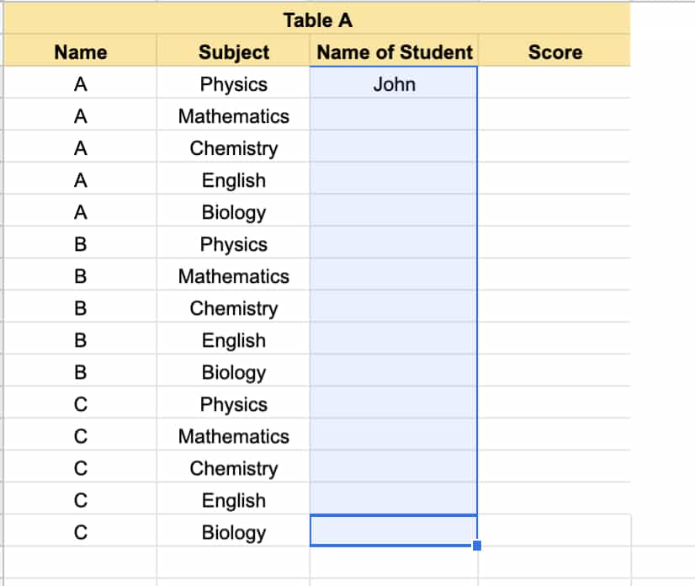Click the Name column header
The height and width of the screenshot is (586, 695).
coord(80,51)
